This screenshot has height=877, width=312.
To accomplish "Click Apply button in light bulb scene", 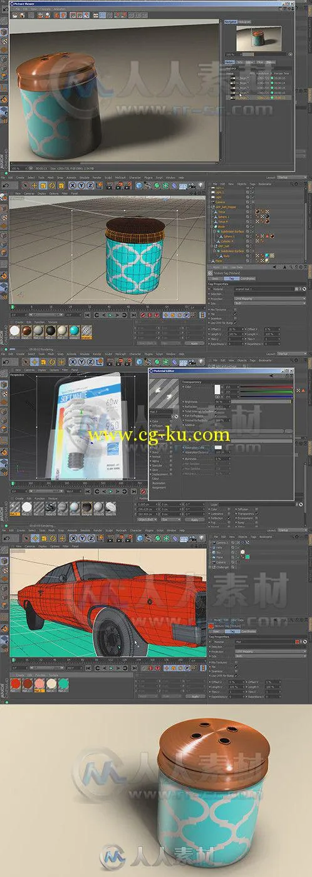I will [x=194, y=519].
